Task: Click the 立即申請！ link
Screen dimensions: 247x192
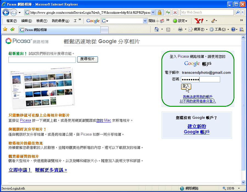Action: (20, 170)
